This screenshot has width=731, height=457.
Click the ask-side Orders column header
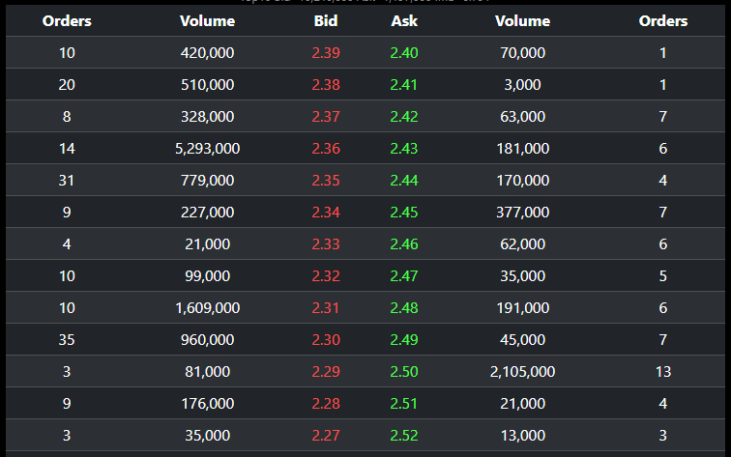pos(663,20)
